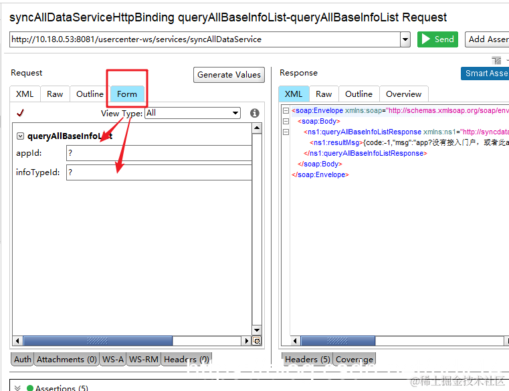Open the Attachments (0) tab
This screenshot has width=509, height=391.
pyautogui.click(x=66, y=359)
